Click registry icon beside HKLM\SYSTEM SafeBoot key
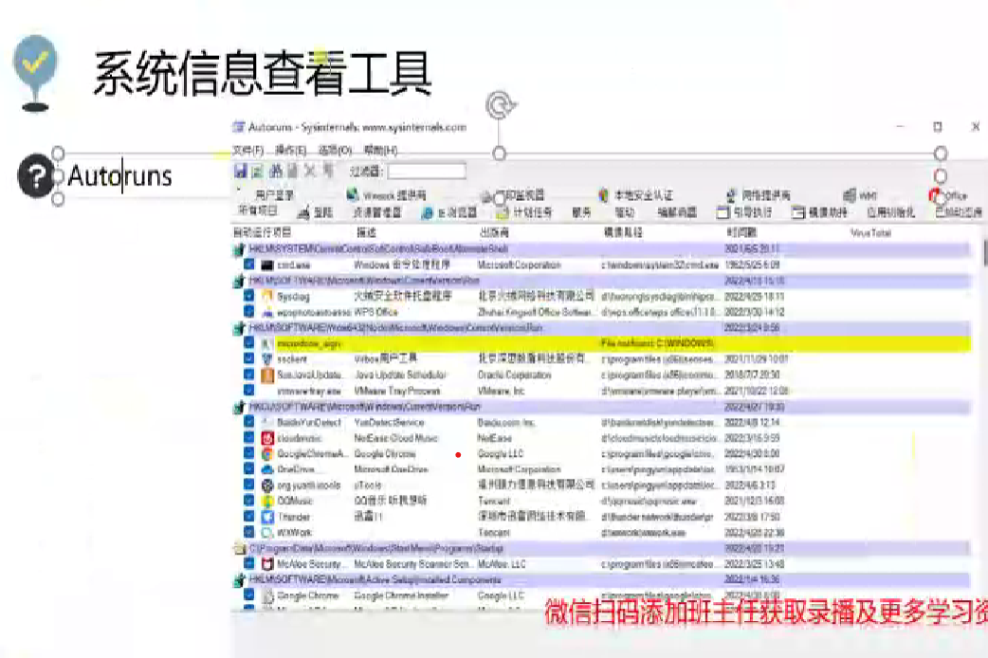This screenshot has width=988, height=658. pos(240,249)
